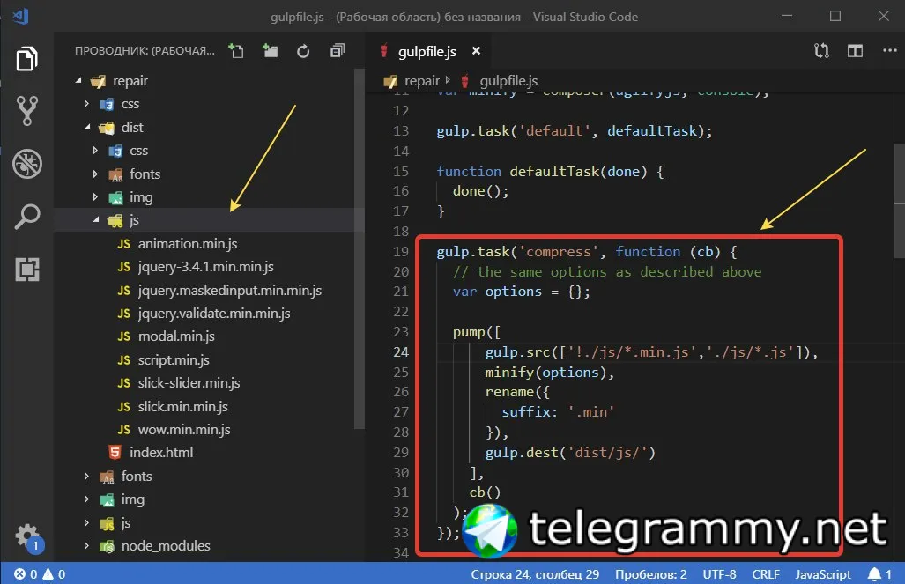
Task: Split the editor to the right
Action: click(x=855, y=51)
